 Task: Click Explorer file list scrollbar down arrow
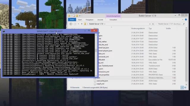tap(186, 85)
